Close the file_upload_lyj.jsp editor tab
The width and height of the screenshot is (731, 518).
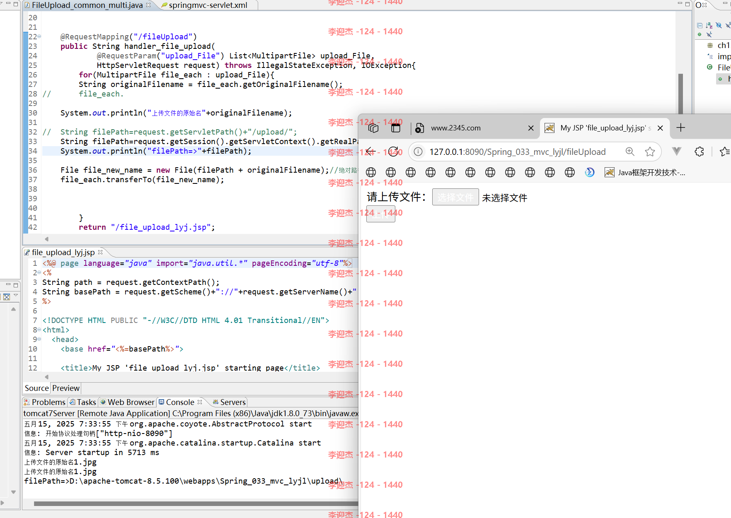(x=100, y=252)
